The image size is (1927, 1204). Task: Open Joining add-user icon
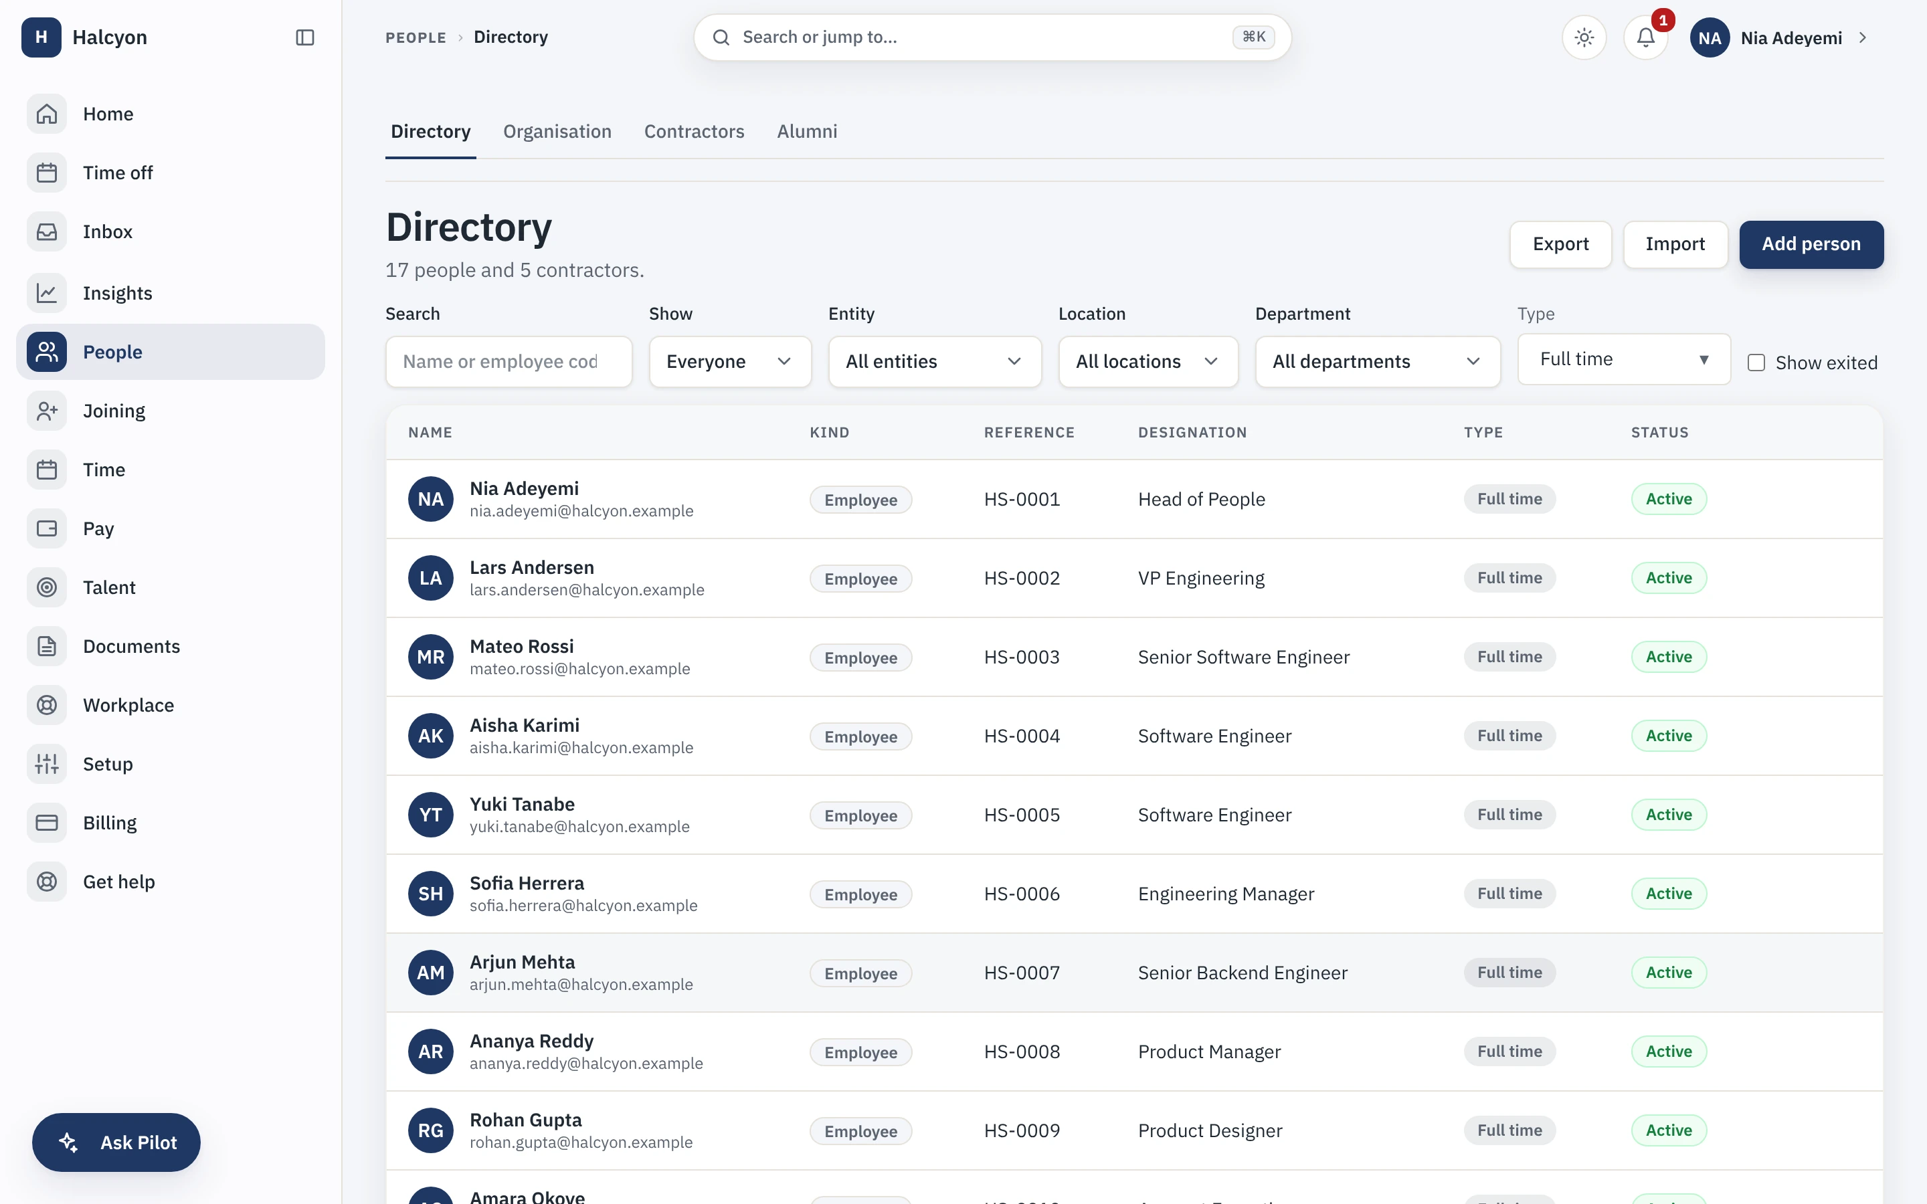(47, 411)
